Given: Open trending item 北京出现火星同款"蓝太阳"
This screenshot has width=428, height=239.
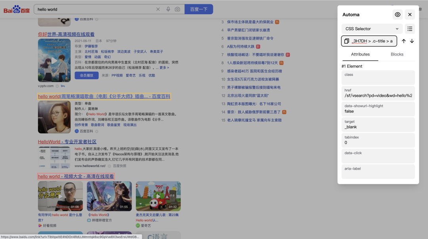Looking at the screenshot, I should tap(248, 96).
